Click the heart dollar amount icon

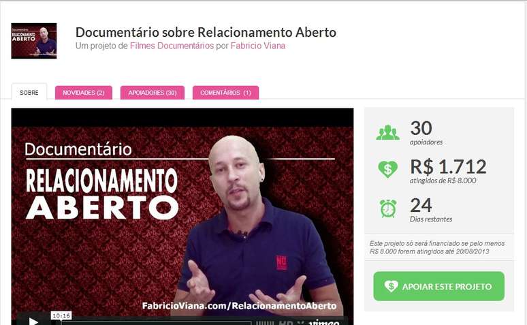388,169
